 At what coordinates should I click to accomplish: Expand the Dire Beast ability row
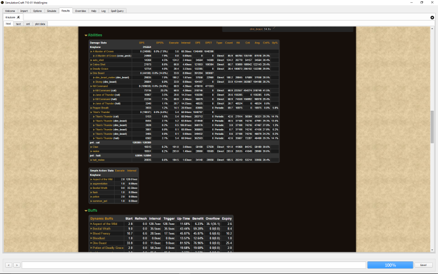click(x=99, y=73)
